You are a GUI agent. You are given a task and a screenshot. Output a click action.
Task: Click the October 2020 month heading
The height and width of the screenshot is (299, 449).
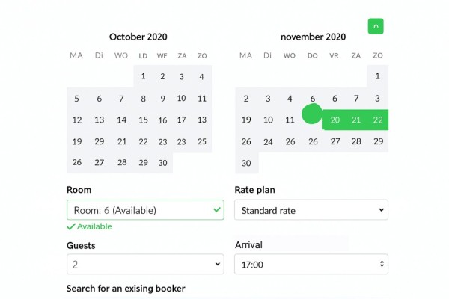pos(138,37)
